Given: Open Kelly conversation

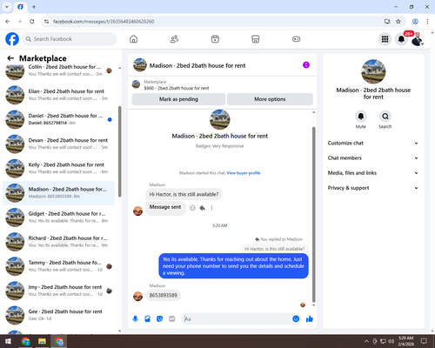Looking at the screenshot, I should tap(58, 168).
